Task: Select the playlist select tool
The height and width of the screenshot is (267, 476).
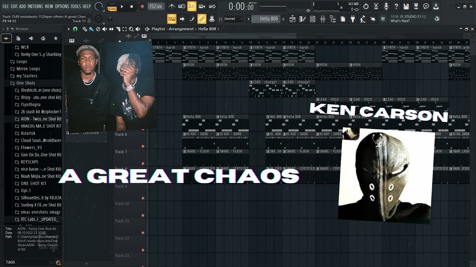Action: [x=125, y=29]
